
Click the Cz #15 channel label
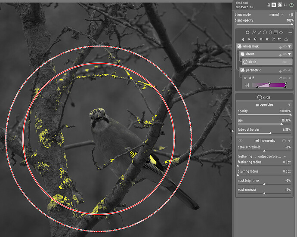[x=249, y=78]
